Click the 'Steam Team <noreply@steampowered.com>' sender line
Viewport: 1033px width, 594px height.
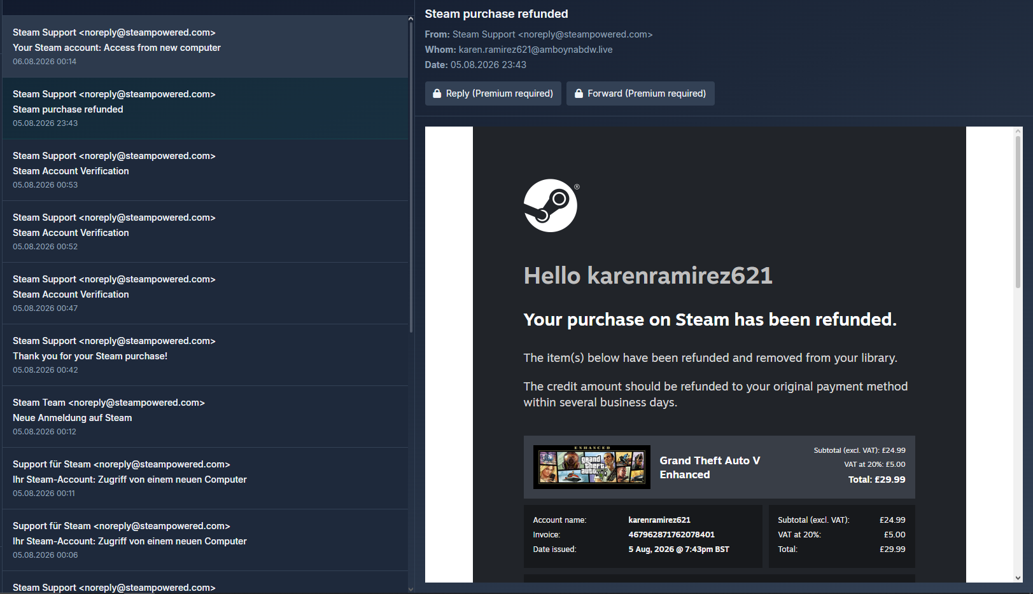tap(109, 403)
